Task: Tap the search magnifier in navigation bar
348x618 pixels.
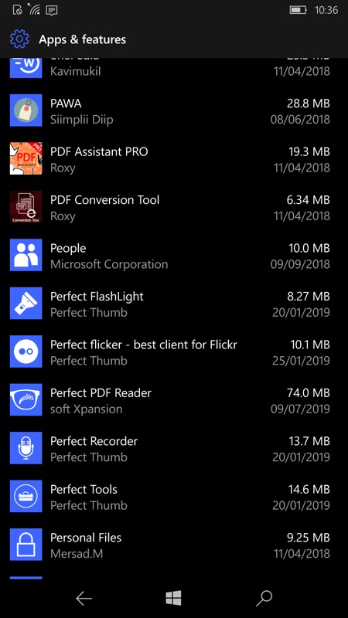Action: point(264,598)
